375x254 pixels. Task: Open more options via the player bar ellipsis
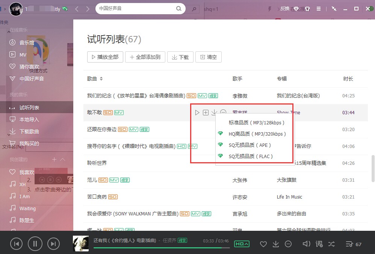coord(288,244)
